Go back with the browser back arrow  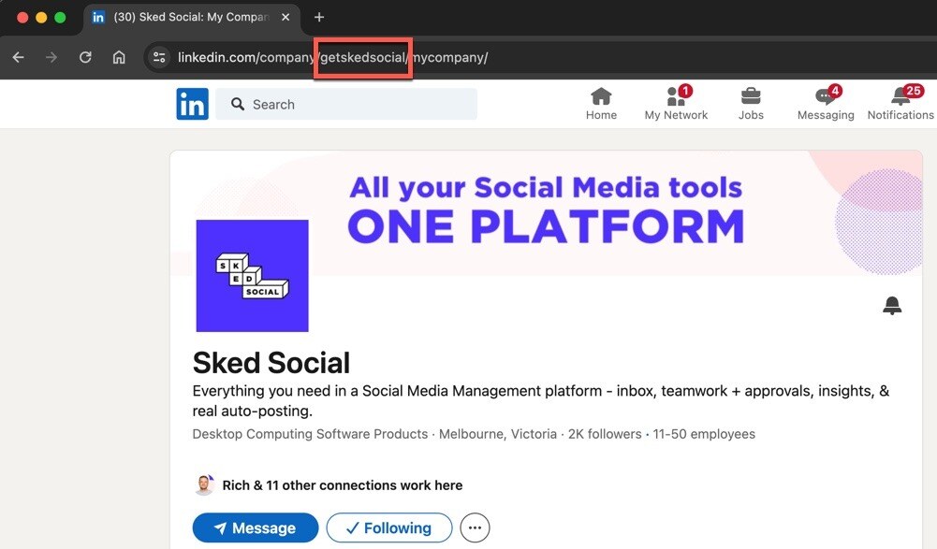(19, 57)
